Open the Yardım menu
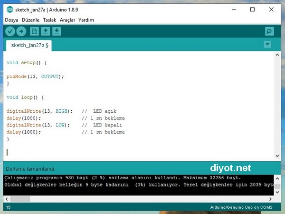 (x=86, y=20)
